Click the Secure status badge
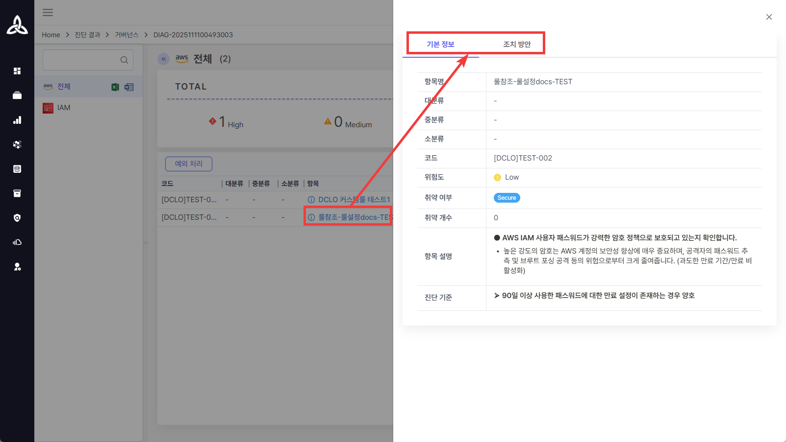The image size is (786, 442). 507,197
